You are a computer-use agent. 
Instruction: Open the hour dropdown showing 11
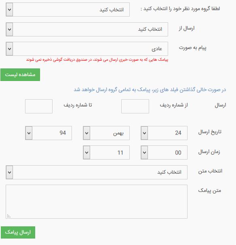pyautogui.click(x=106, y=153)
